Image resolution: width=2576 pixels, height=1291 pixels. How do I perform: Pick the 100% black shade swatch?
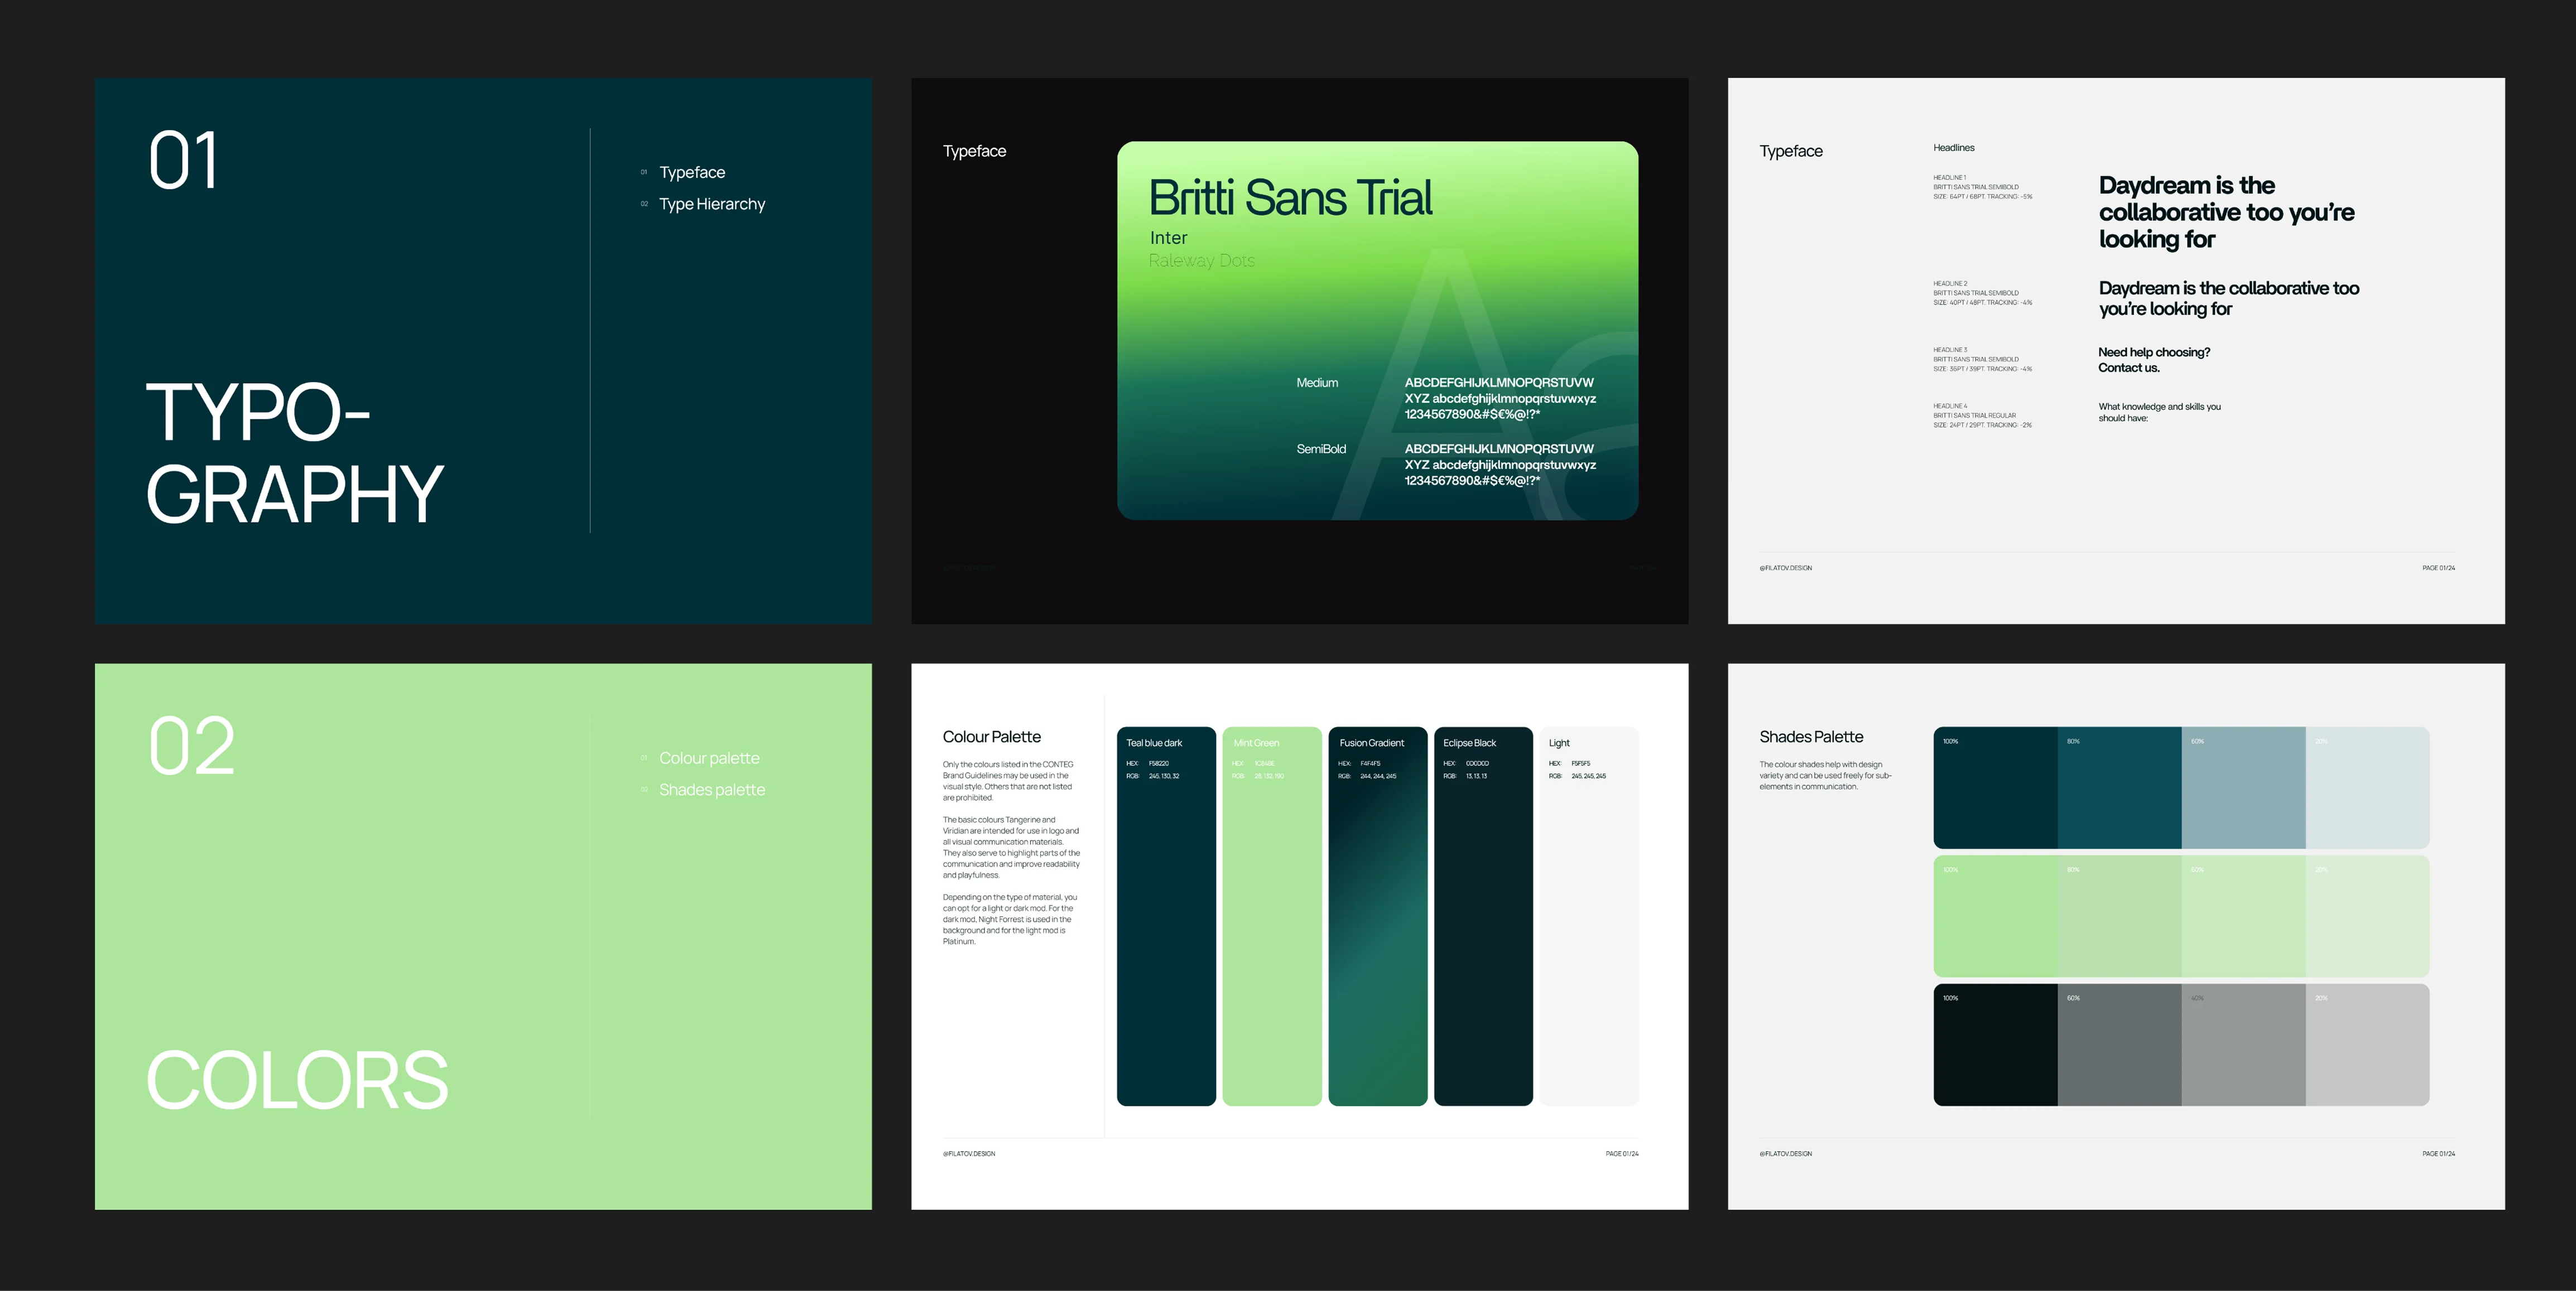(1995, 1044)
